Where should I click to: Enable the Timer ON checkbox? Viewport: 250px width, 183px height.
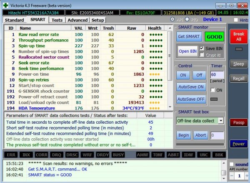click(x=213, y=90)
